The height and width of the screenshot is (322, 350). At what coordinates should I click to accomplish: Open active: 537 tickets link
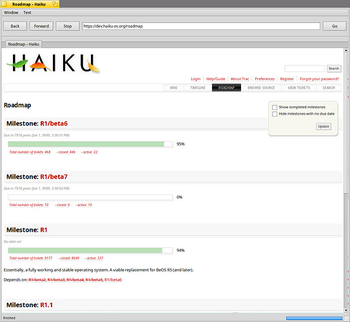pos(95,258)
